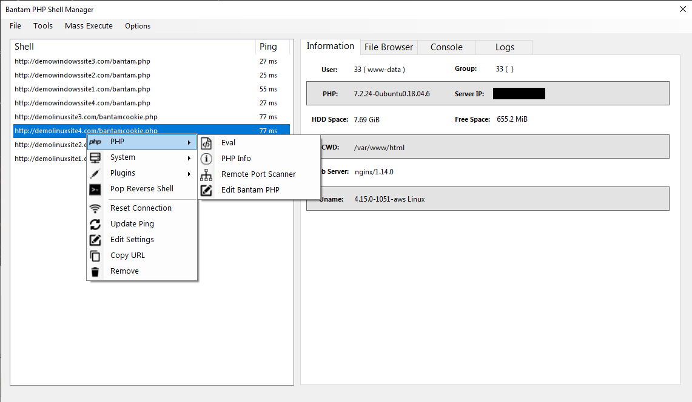Click the Eval code icon
692x402 pixels.
(x=206, y=142)
